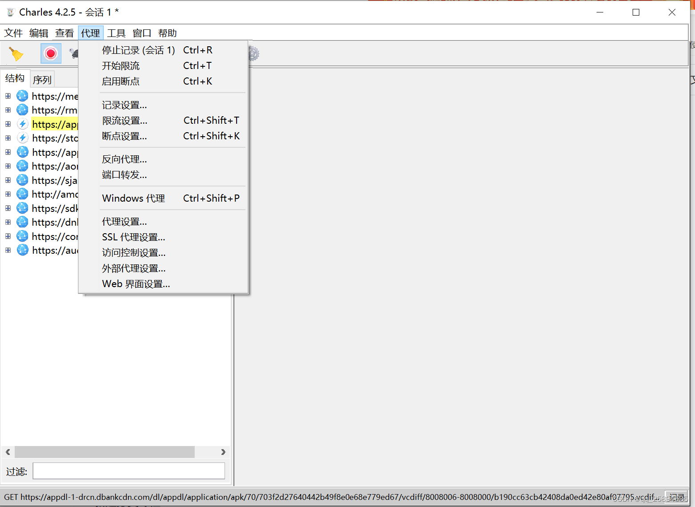Open 端口转发... menu entry
695x507 pixels.
tap(163, 175)
